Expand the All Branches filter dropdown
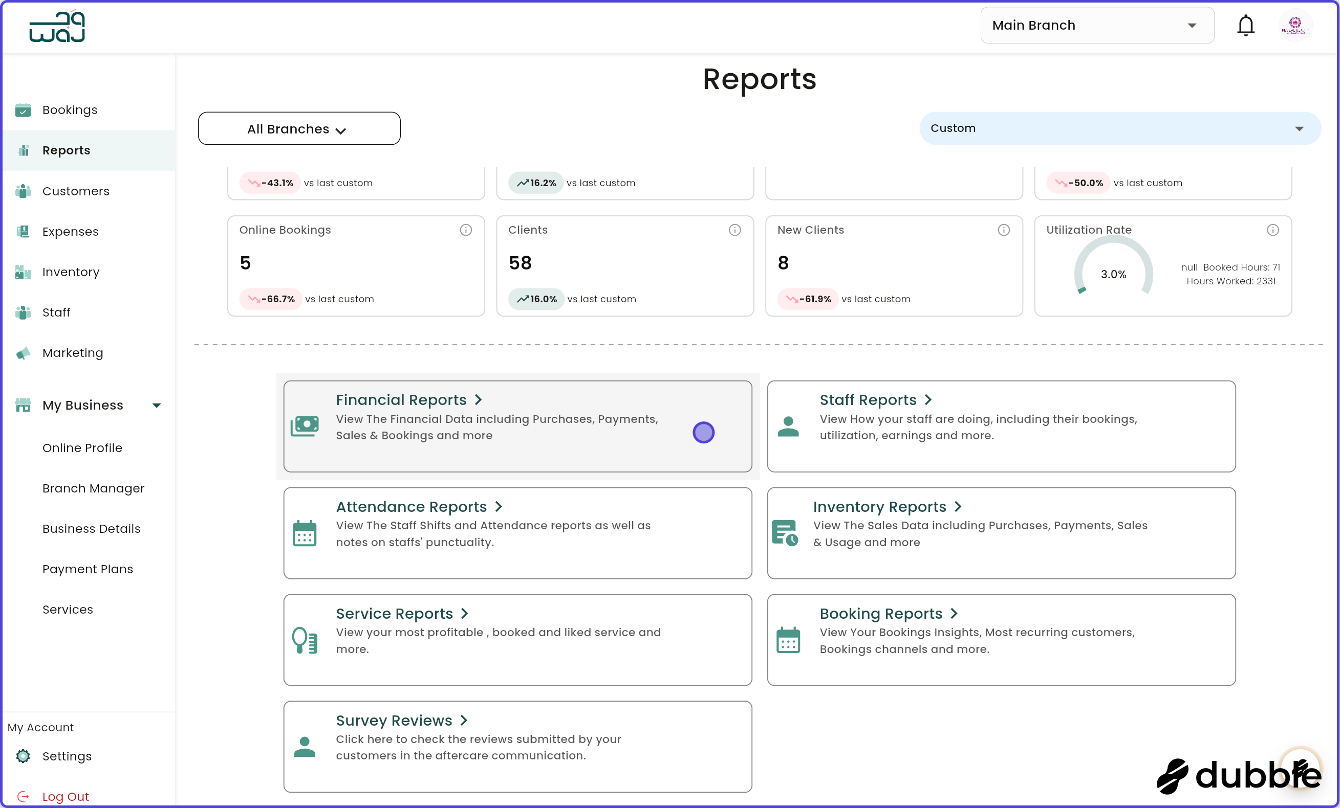This screenshot has height=808, width=1340. 298,129
